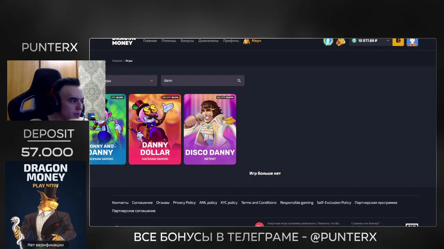Open Terms and Conditions link
Image resolution: width=444 pixels, height=249 pixels.
259,203
